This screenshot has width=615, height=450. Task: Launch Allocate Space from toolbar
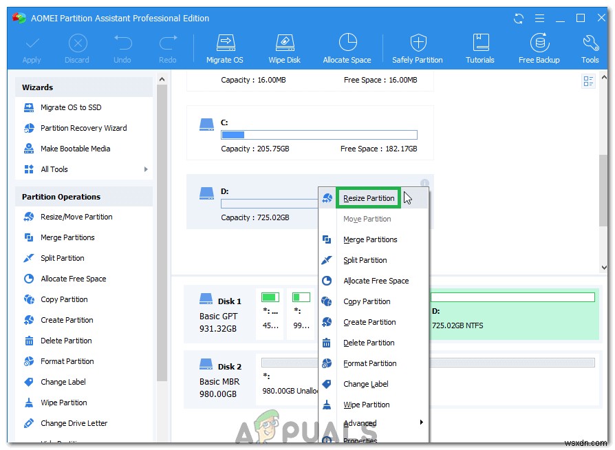(x=347, y=49)
